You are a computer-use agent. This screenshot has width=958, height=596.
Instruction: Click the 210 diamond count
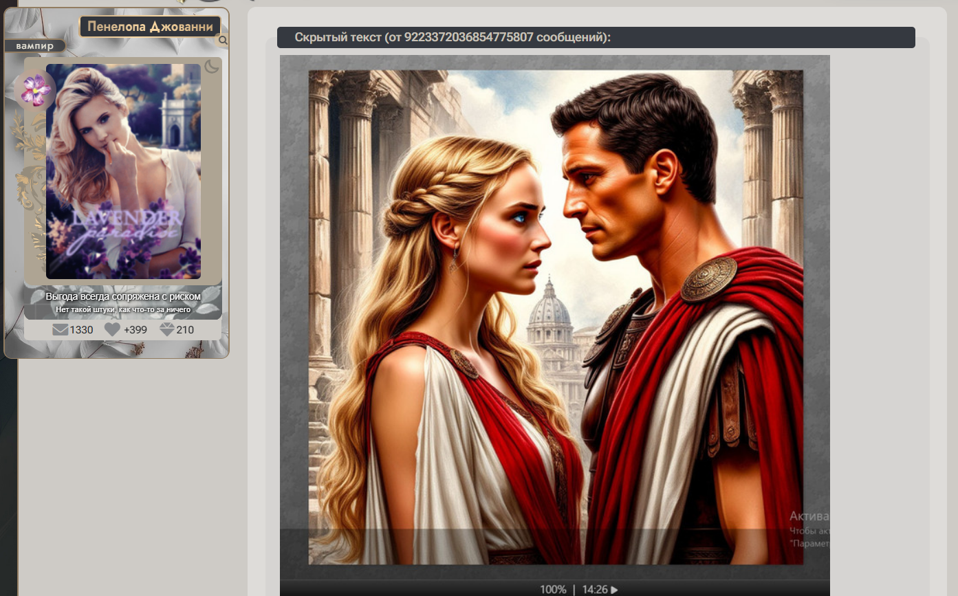click(185, 330)
